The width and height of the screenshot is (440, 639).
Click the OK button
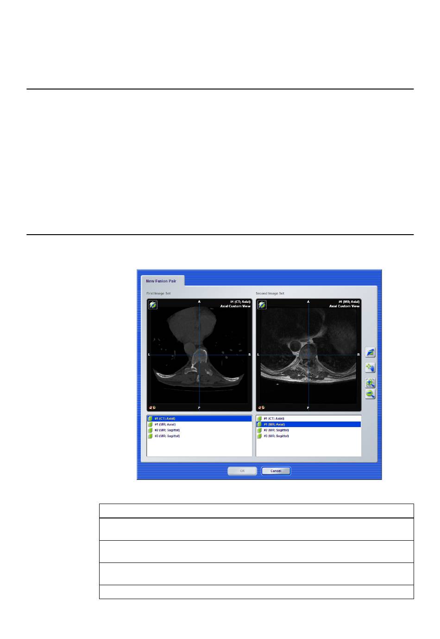[242, 471]
